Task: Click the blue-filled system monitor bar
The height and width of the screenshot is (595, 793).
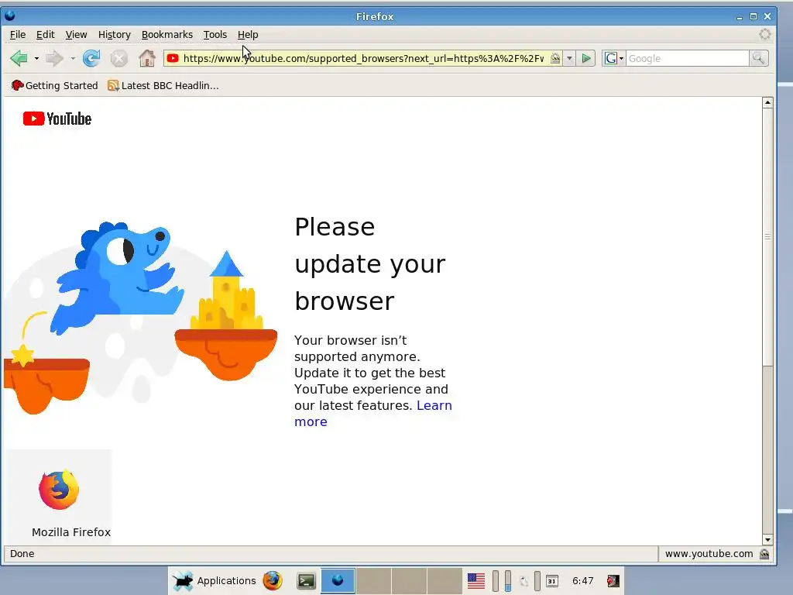Action: (x=508, y=581)
